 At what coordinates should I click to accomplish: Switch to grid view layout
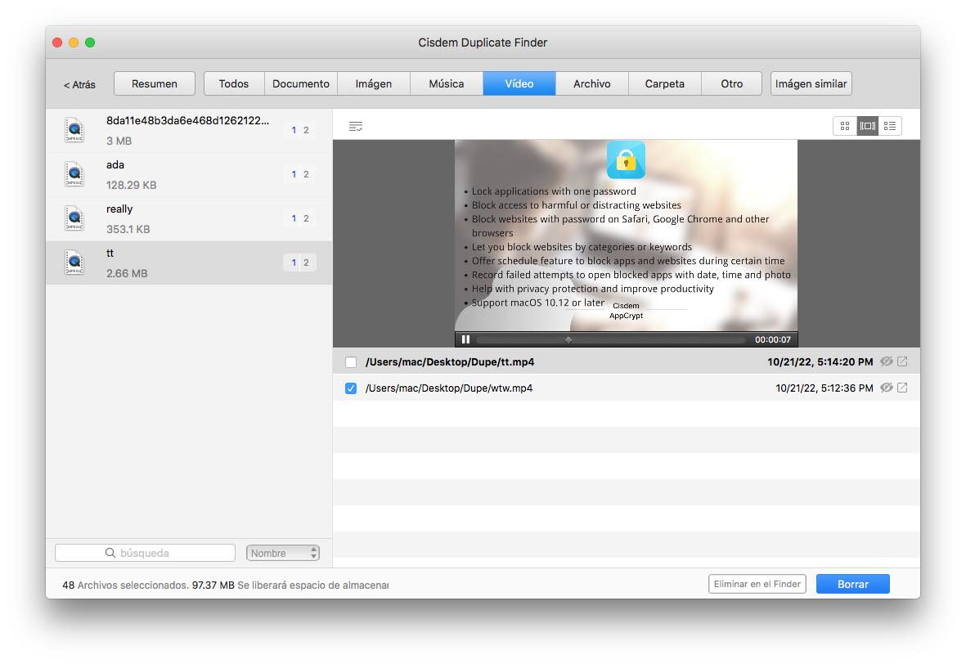pos(844,125)
